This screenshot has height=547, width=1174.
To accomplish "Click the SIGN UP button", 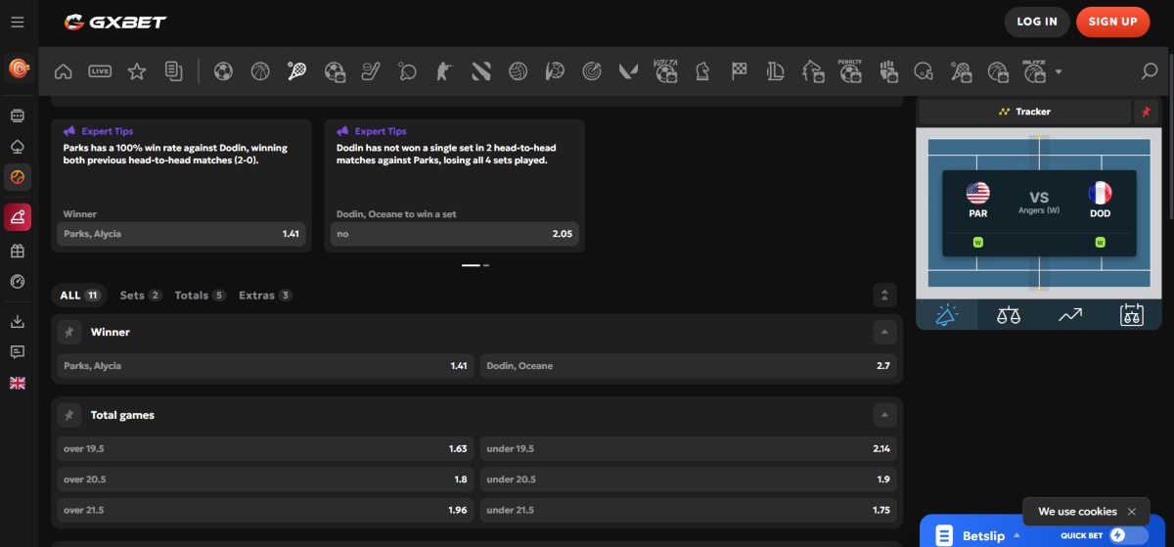I will (1112, 22).
